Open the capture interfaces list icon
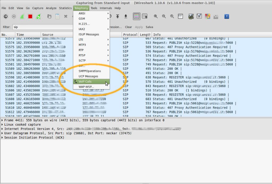 (x=6, y=17)
